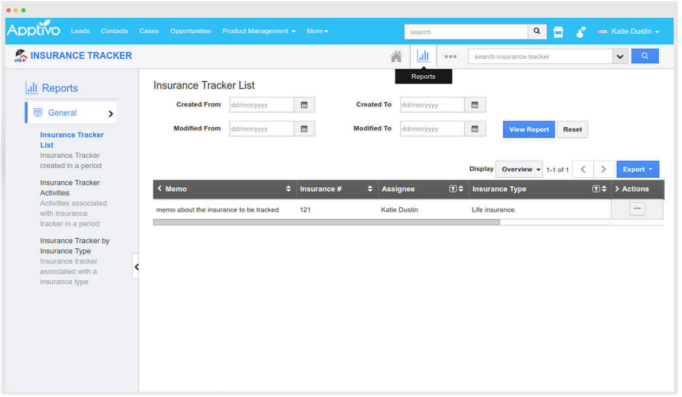Click the View Report button
Viewport: 682px width, 397px height.
(528, 129)
